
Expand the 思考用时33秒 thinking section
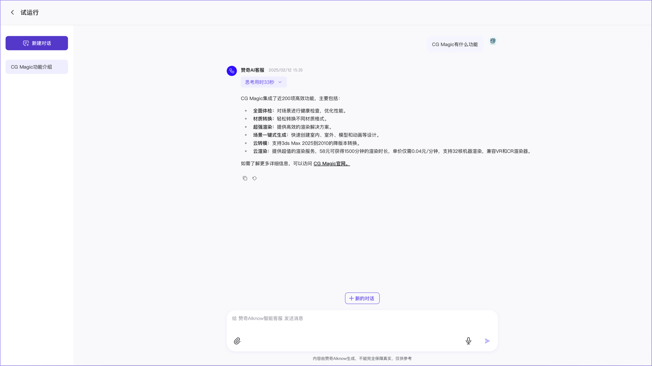[260, 82]
